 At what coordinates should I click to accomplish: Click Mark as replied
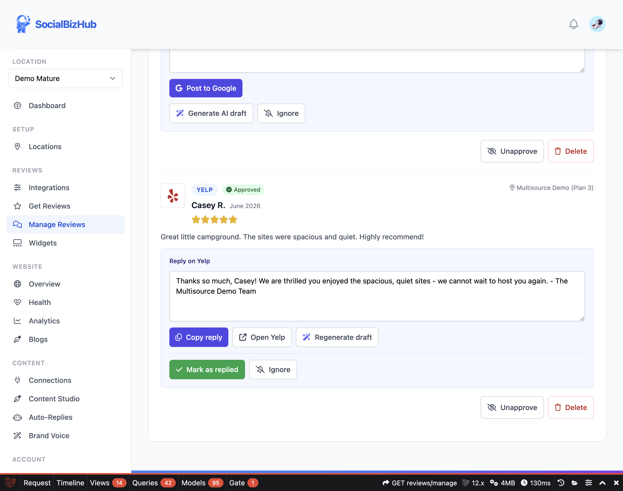tap(207, 370)
